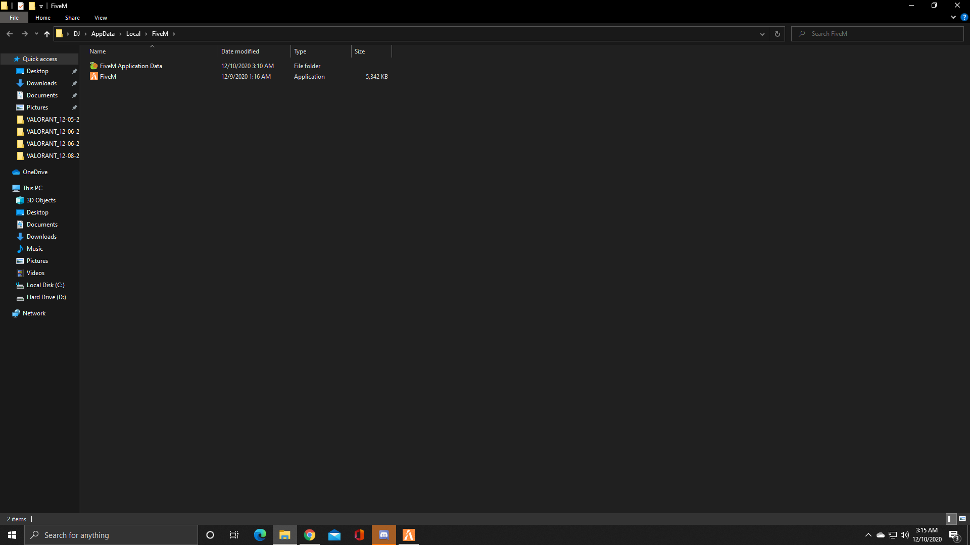Switch to details view layout
The width and height of the screenshot is (970, 545).
coord(949,519)
